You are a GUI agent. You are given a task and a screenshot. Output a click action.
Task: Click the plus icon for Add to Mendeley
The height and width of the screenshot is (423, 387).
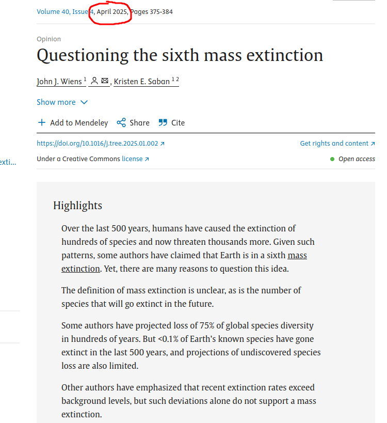42,123
